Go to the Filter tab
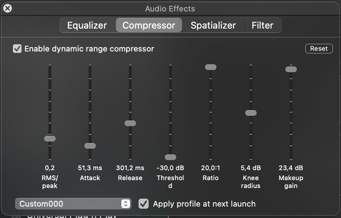The image size is (341, 218). pyautogui.click(x=262, y=25)
